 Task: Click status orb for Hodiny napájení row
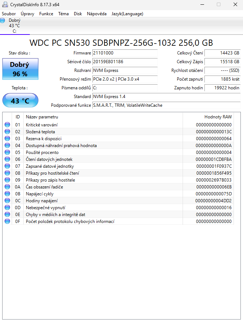coord(7,200)
